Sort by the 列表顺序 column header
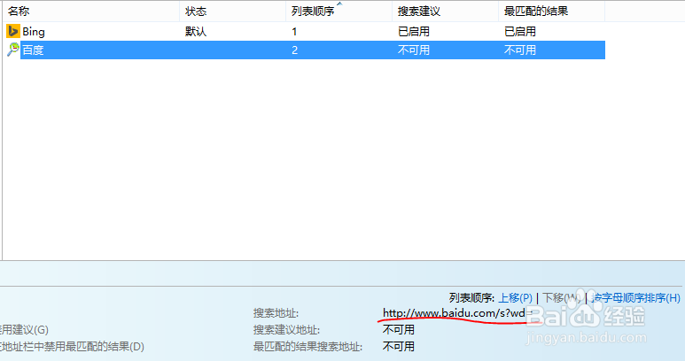 tap(313, 11)
